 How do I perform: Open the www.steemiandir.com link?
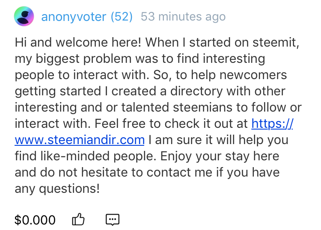80,140
